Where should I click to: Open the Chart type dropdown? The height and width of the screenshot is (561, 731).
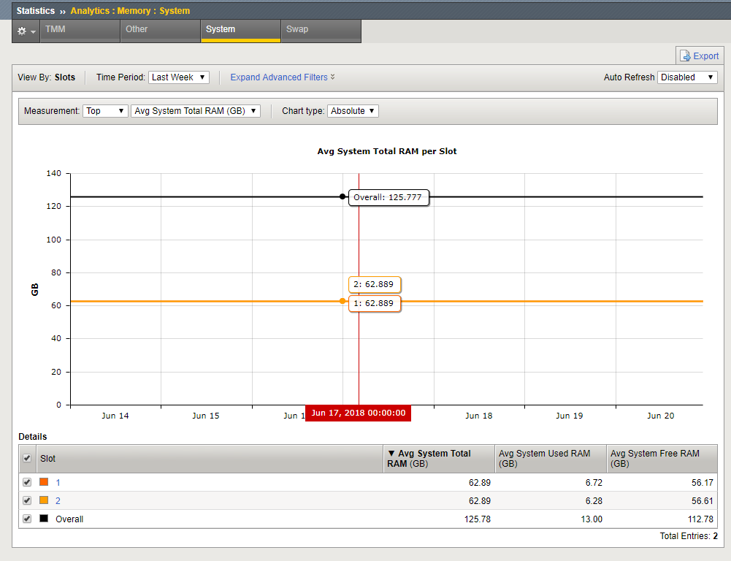[353, 111]
